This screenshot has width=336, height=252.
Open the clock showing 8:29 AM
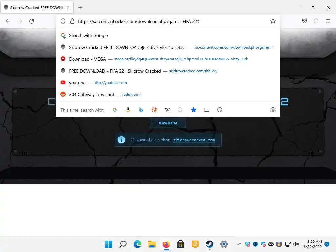point(313,244)
